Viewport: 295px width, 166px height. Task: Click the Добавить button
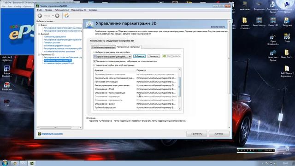139,56
